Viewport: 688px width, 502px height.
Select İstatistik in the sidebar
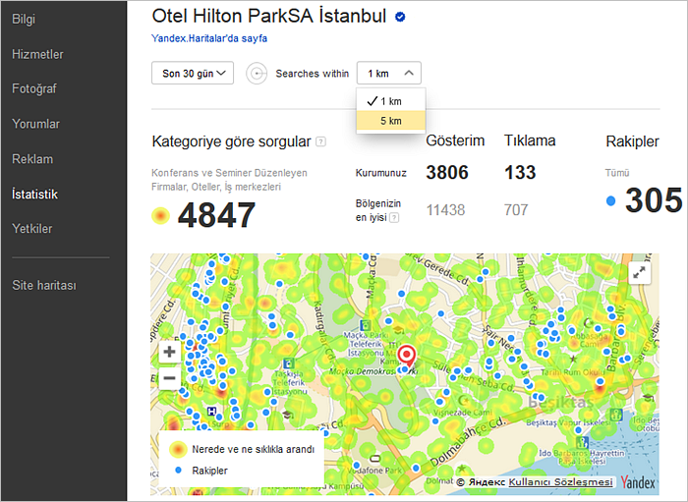34,194
